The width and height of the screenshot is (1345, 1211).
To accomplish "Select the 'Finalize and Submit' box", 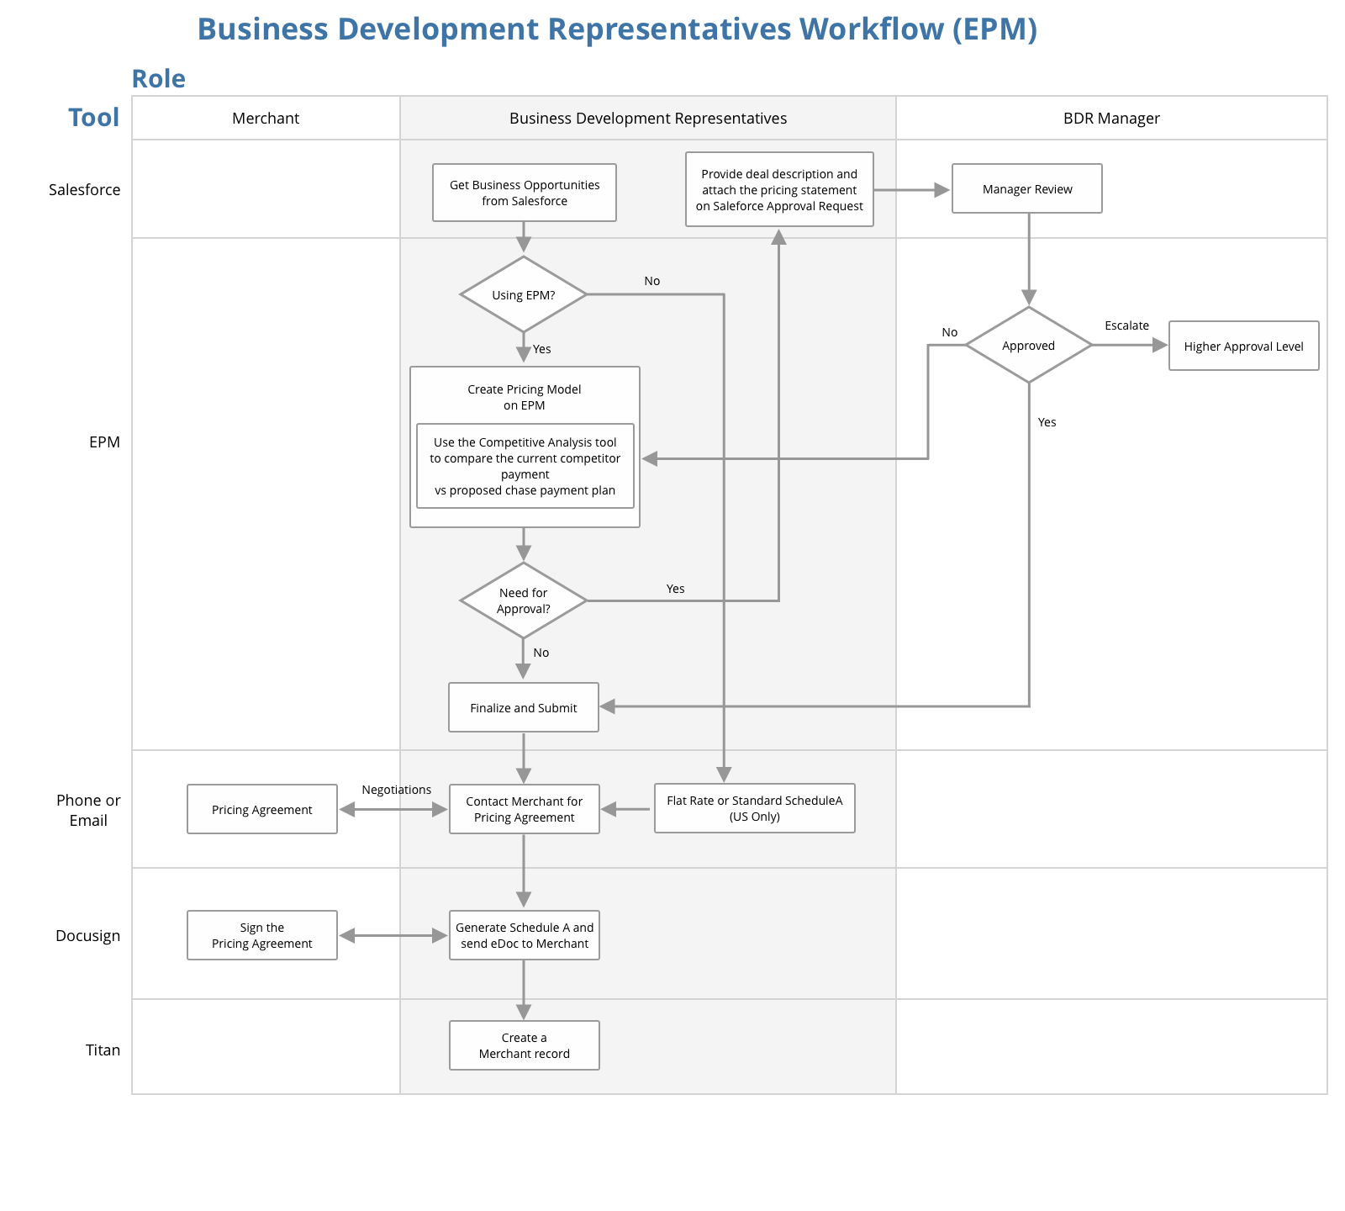I will click(524, 707).
